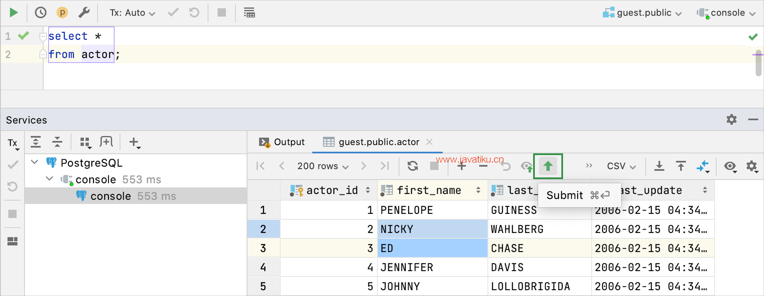Click the orange playground P icon
The height and width of the screenshot is (296, 764).
pos(62,12)
